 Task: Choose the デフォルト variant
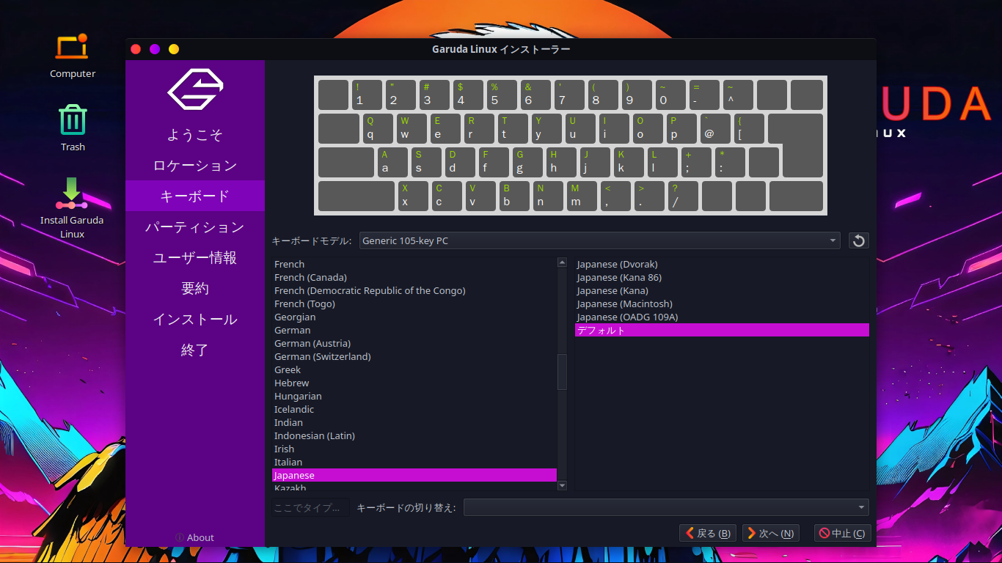[x=722, y=330]
